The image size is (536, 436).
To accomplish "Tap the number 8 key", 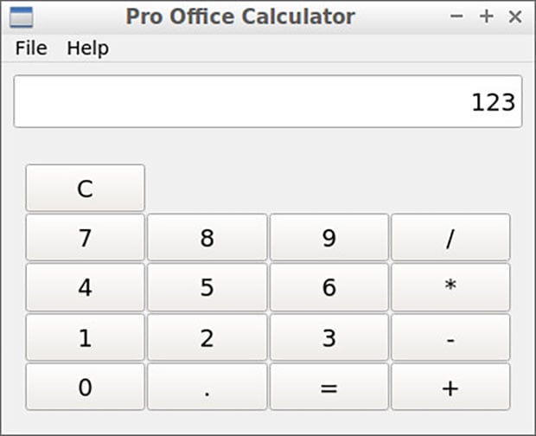I will (x=207, y=237).
